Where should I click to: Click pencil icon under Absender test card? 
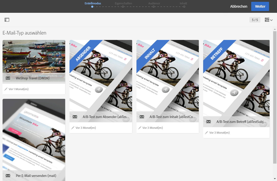[73, 128]
